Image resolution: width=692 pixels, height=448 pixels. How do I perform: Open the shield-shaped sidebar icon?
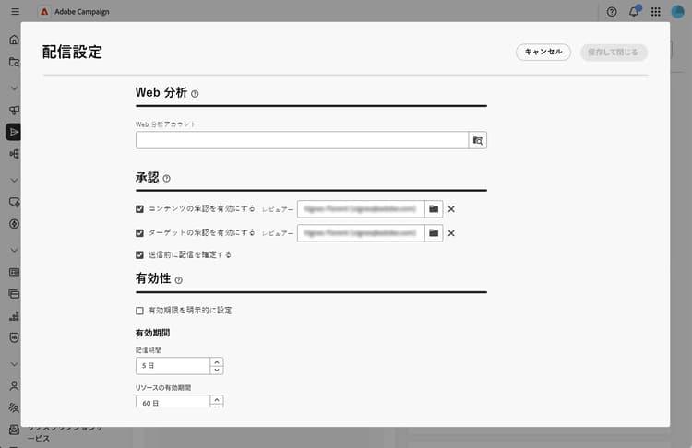click(x=14, y=337)
